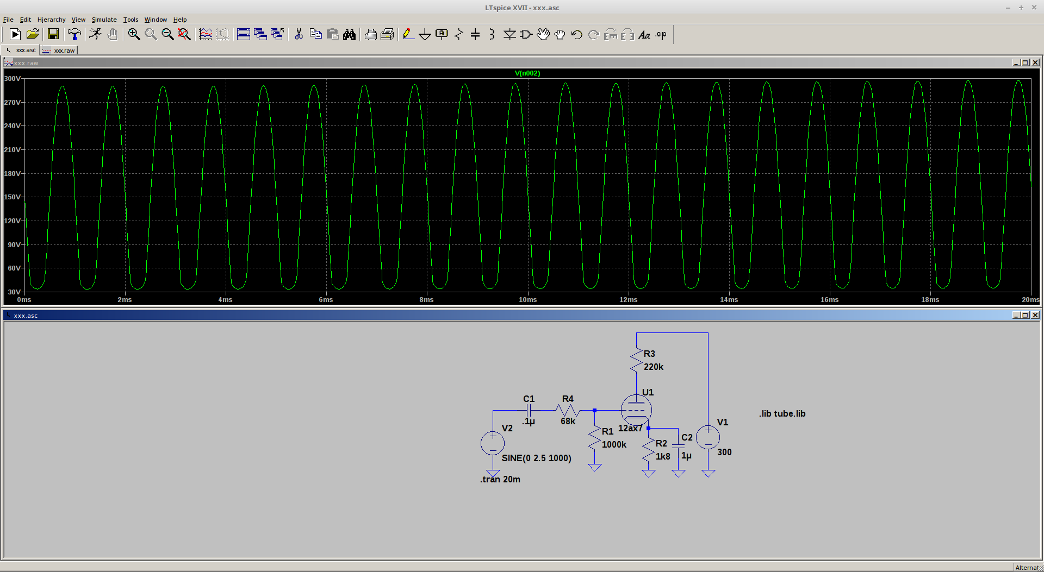Select the V1 voltage source symbol
The image size is (1044, 572).
pos(708,437)
